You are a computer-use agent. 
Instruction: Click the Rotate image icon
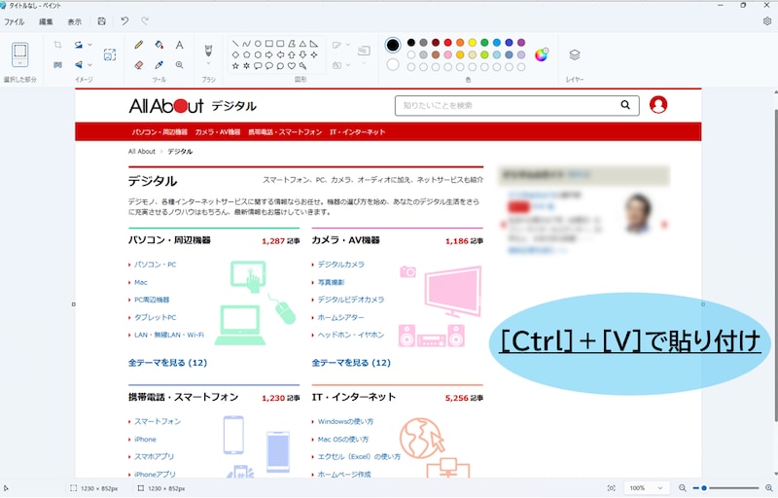pos(79,45)
